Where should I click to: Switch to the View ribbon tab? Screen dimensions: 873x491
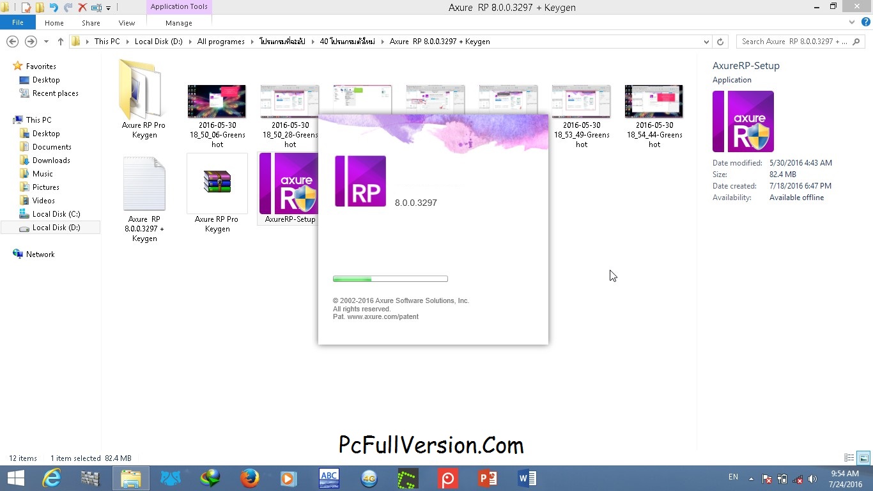pyautogui.click(x=127, y=23)
